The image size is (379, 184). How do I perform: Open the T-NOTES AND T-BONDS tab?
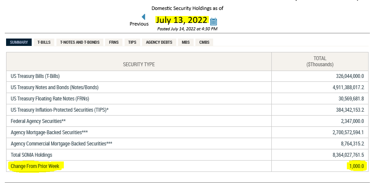coord(80,42)
